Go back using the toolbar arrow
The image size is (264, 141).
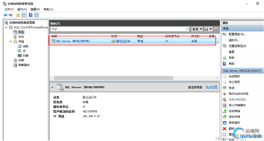point(5,15)
